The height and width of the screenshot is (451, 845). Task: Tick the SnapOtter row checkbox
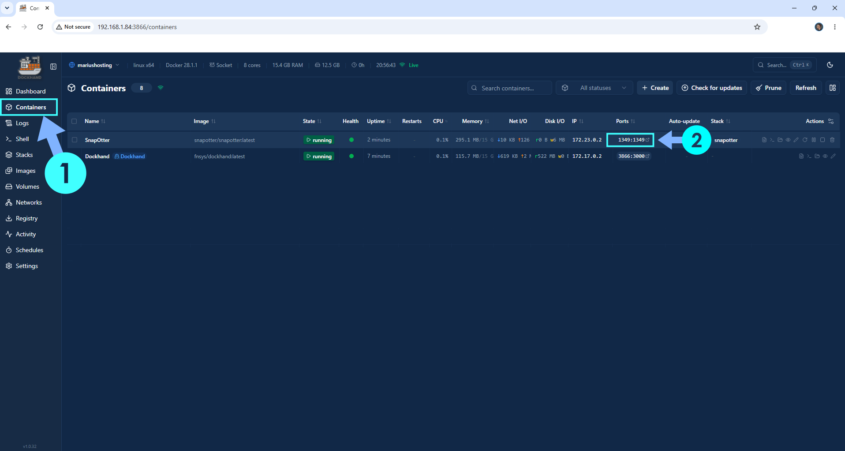(75, 140)
